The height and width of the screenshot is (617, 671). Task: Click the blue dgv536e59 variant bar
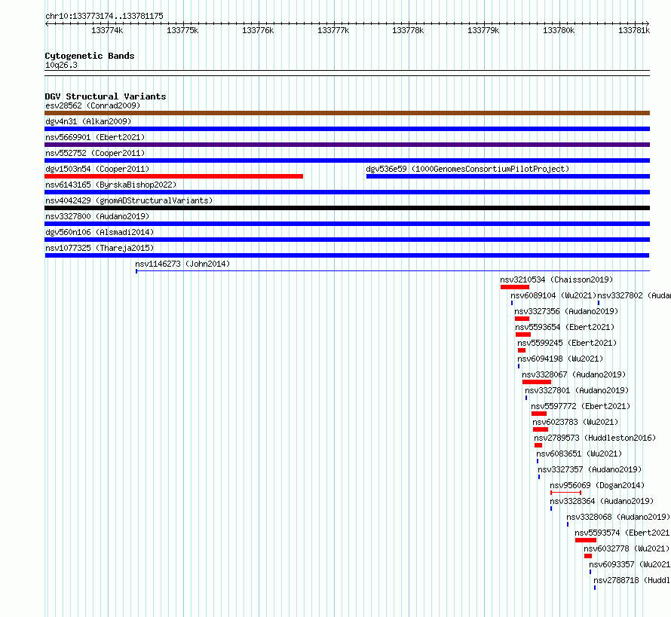pyautogui.click(x=508, y=176)
